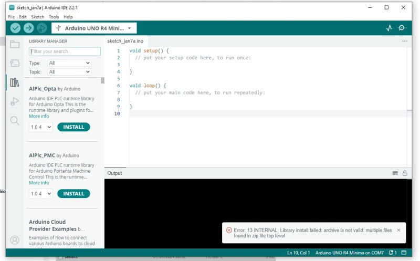Install the AlPlc_PMC library

tap(73, 194)
